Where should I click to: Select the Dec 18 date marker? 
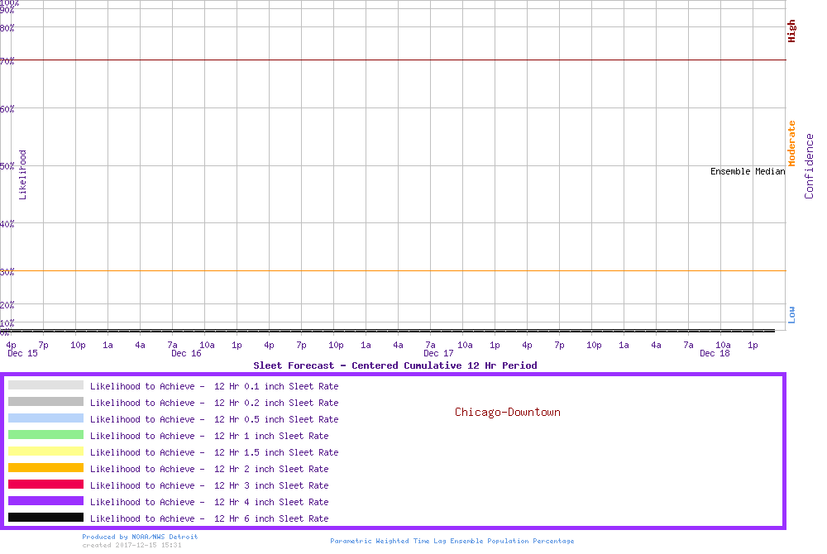pos(715,354)
